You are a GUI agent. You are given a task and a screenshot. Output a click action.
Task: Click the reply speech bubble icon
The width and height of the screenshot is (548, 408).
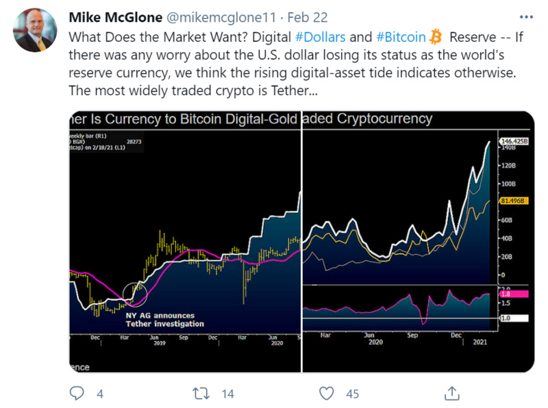tap(77, 393)
